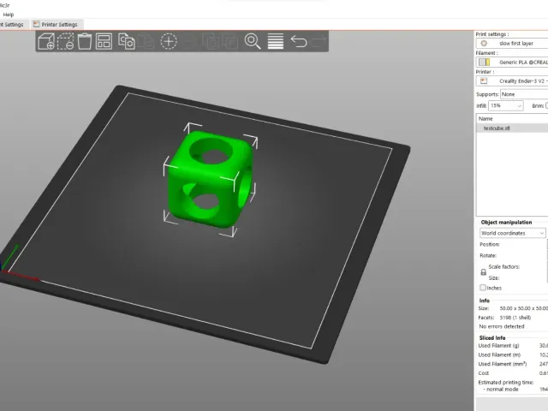The image size is (548, 411).
Task: Click the '- normal mode' printing time entry
Action: [500, 390]
